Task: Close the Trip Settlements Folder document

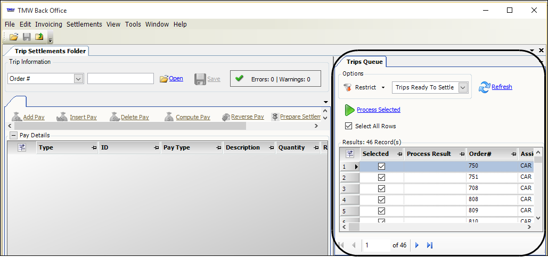Action: click(x=542, y=50)
